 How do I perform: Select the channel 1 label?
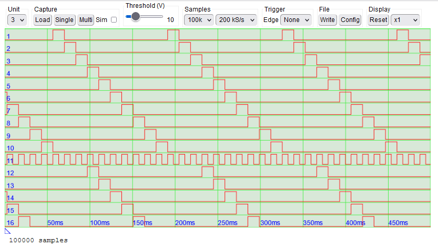click(8, 36)
